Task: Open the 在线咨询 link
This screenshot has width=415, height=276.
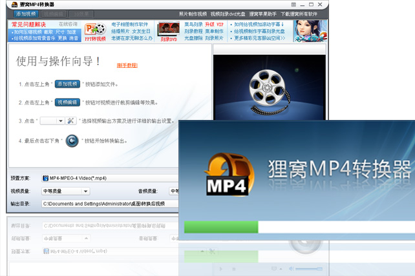Action: (68, 24)
